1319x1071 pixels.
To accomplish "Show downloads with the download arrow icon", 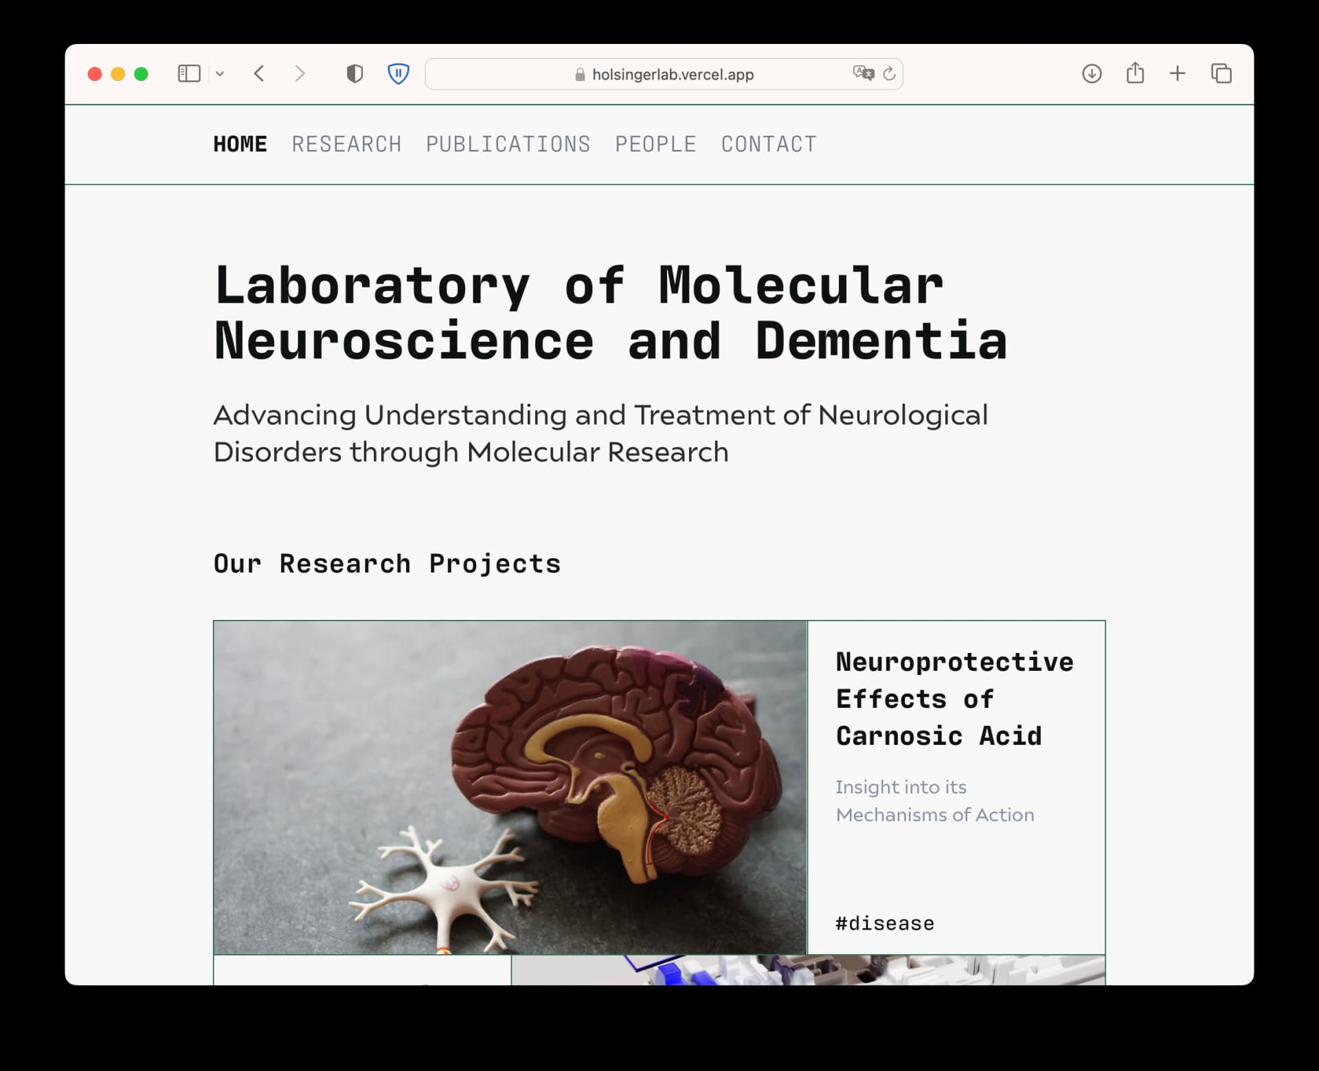I will pyautogui.click(x=1092, y=73).
